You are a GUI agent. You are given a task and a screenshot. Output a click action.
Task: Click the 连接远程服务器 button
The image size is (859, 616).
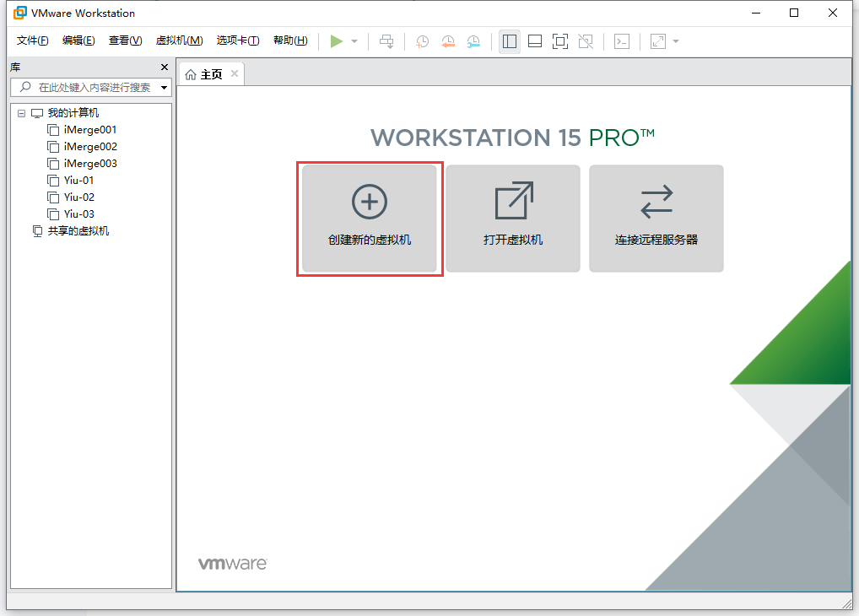[x=656, y=218]
